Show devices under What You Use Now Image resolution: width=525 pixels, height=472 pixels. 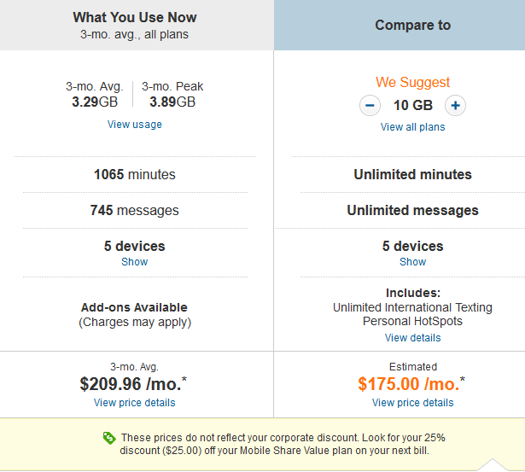(x=135, y=262)
